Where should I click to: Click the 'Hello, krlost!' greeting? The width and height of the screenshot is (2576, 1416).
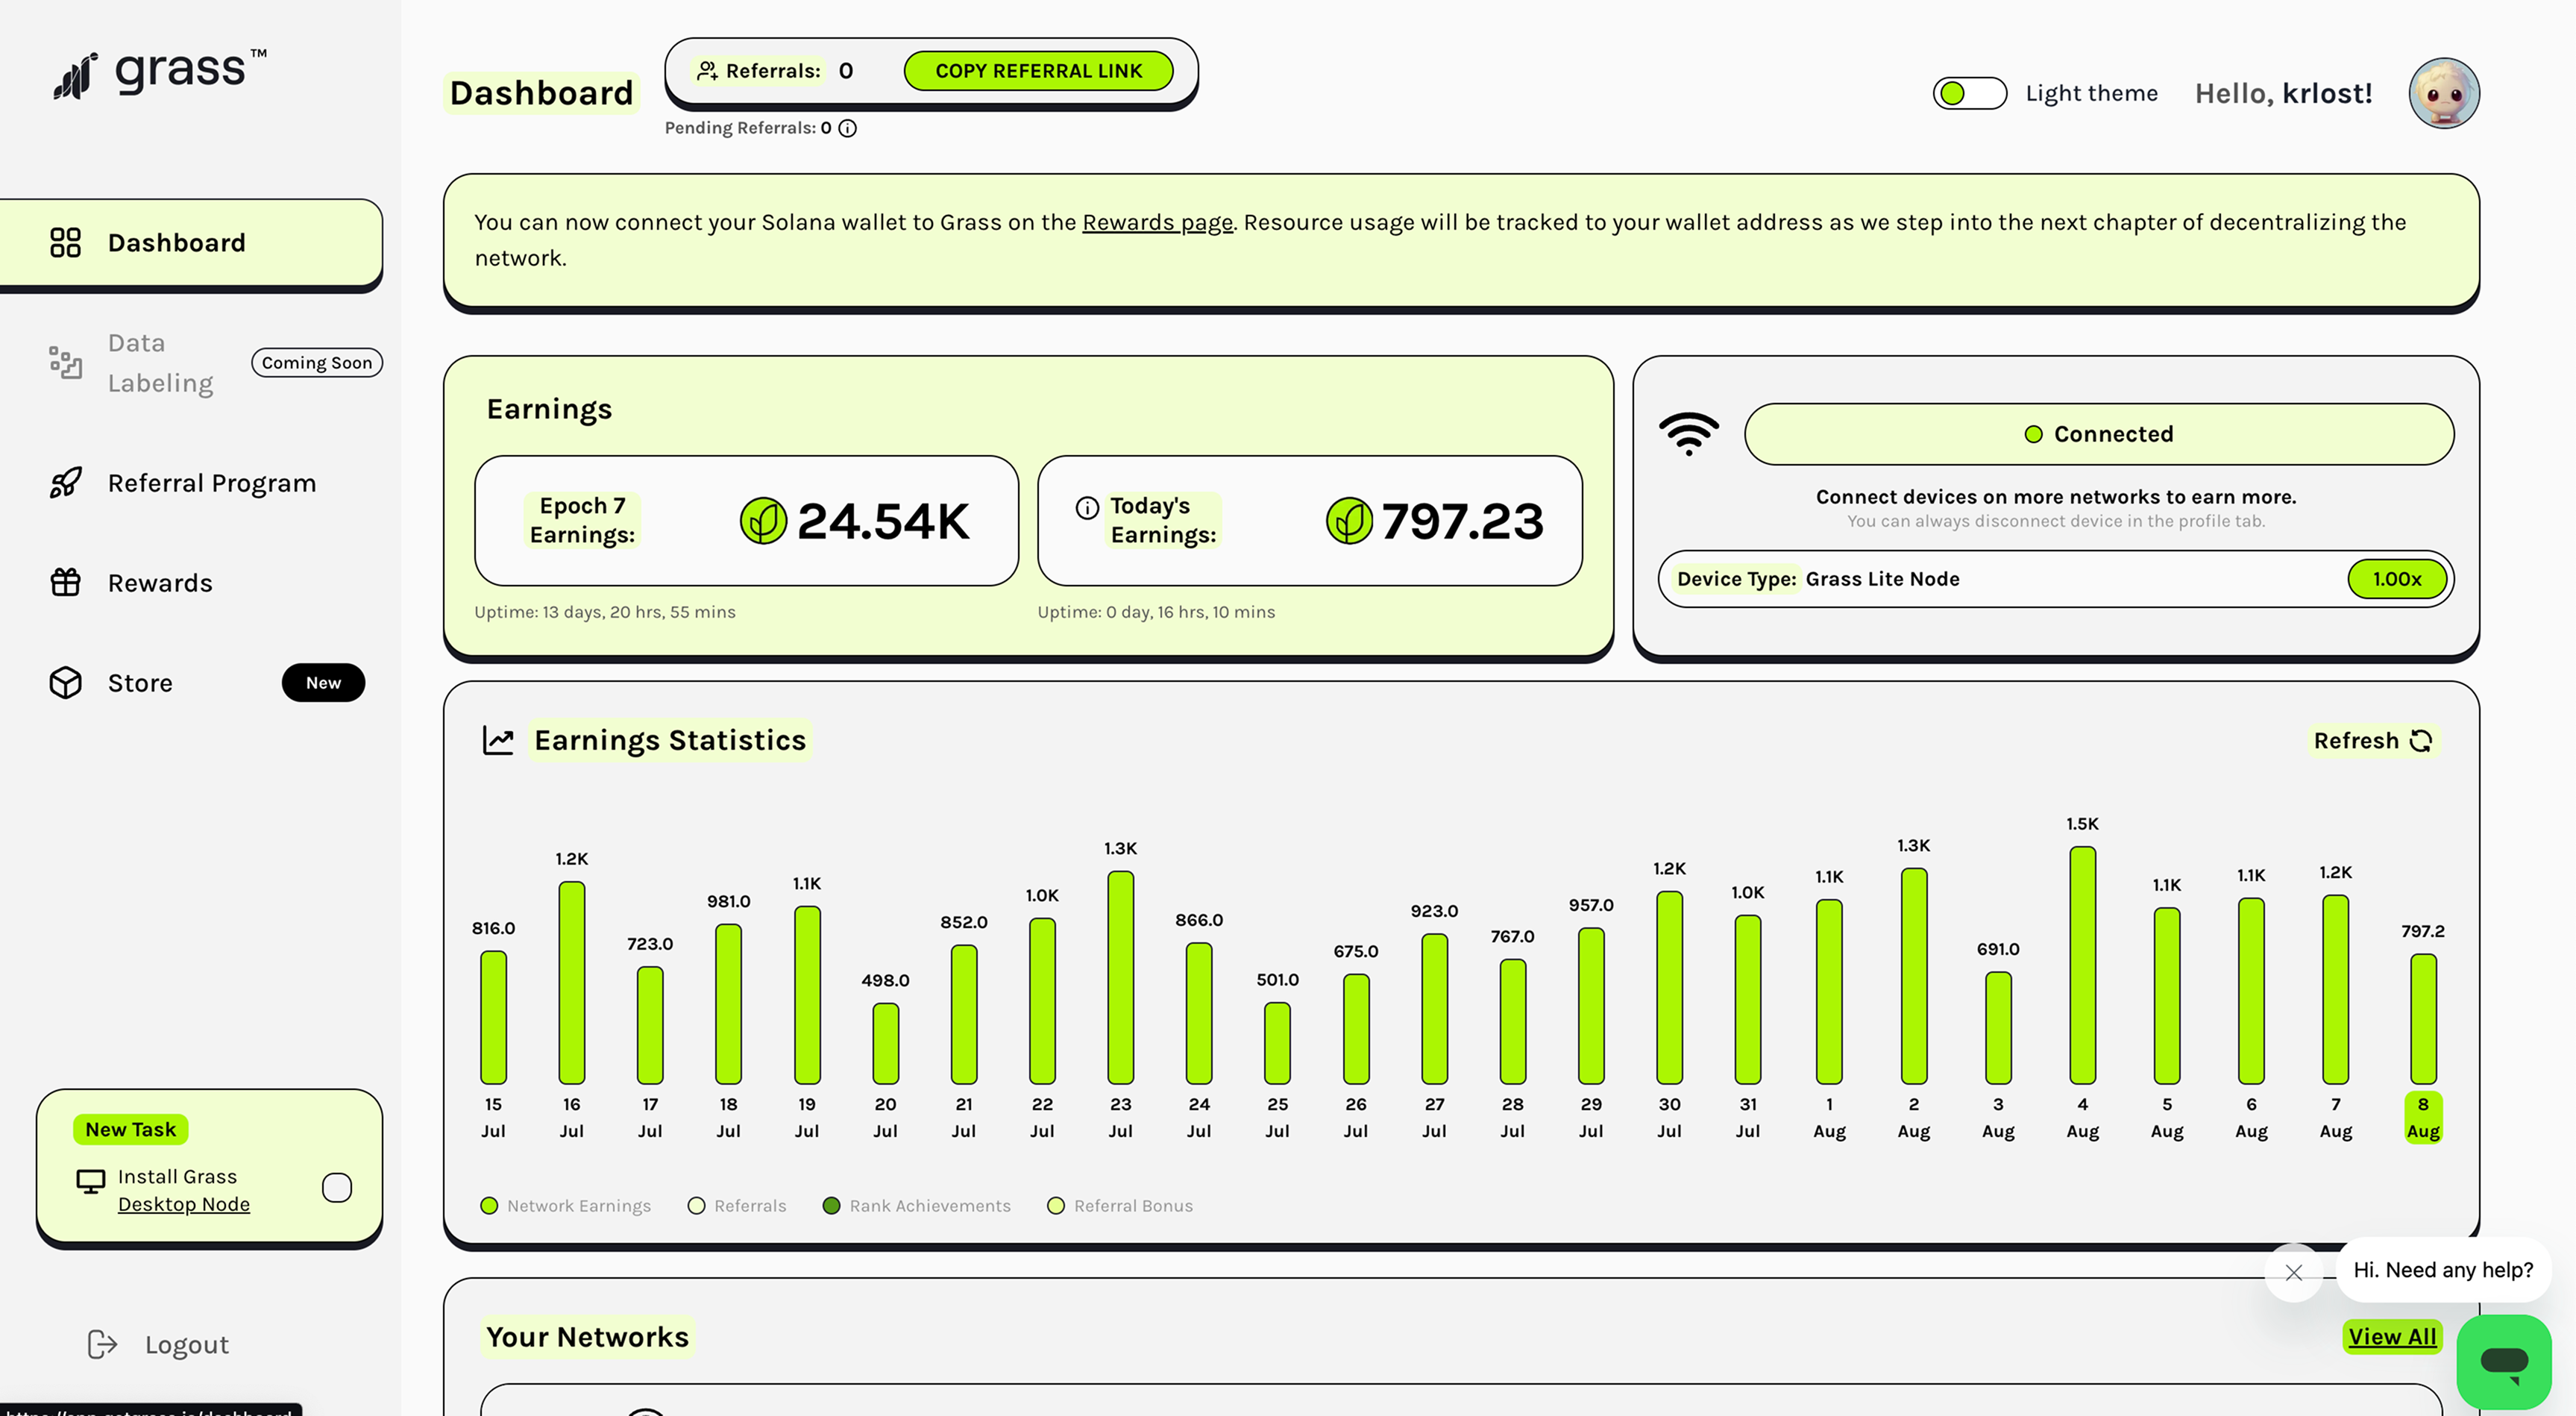[x=2283, y=93]
